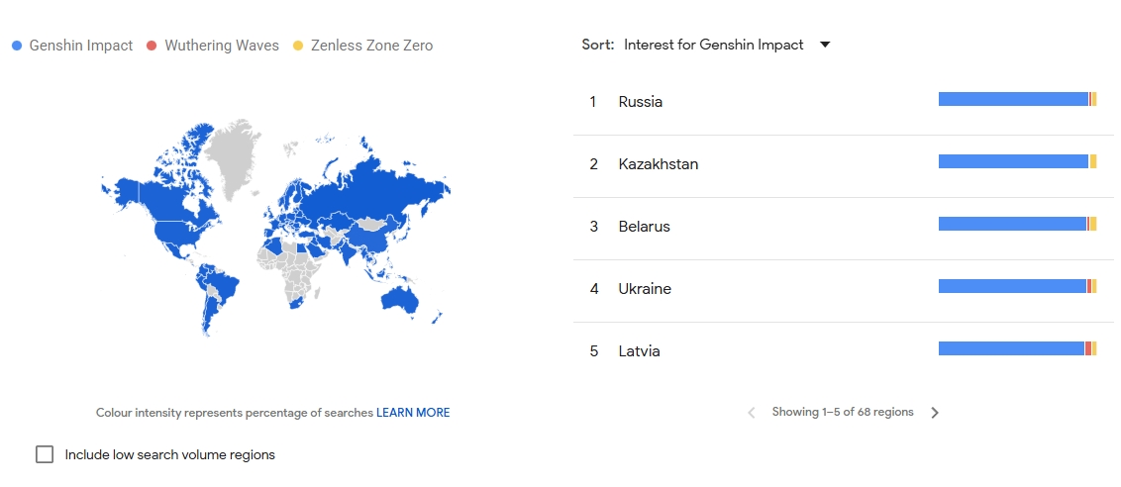Image resolution: width=1121 pixels, height=487 pixels.
Task: Enable Include low search volume regions checkbox
Action: click(x=45, y=454)
